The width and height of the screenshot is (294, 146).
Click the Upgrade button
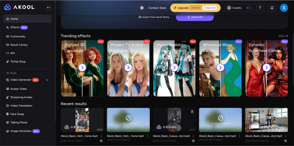[x=195, y=8]
